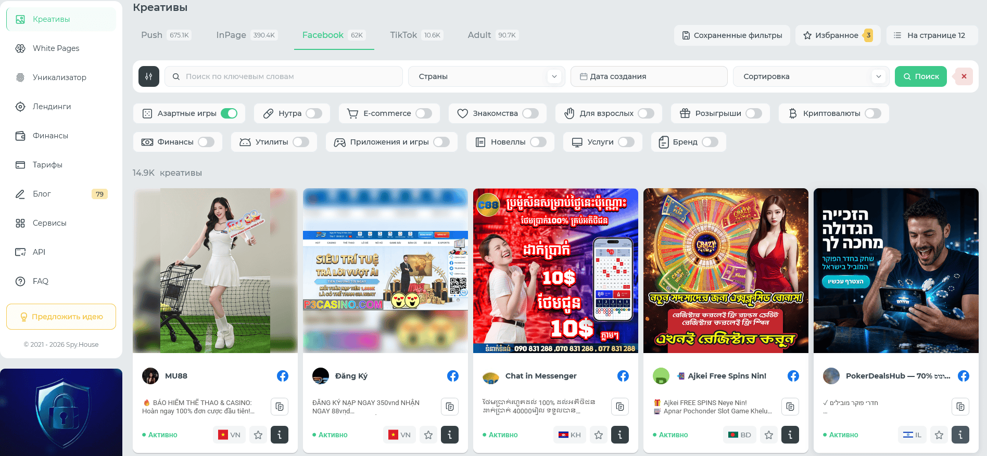
Task: Enable Приложения и игры toggle
Action: (x=441, y=142)
